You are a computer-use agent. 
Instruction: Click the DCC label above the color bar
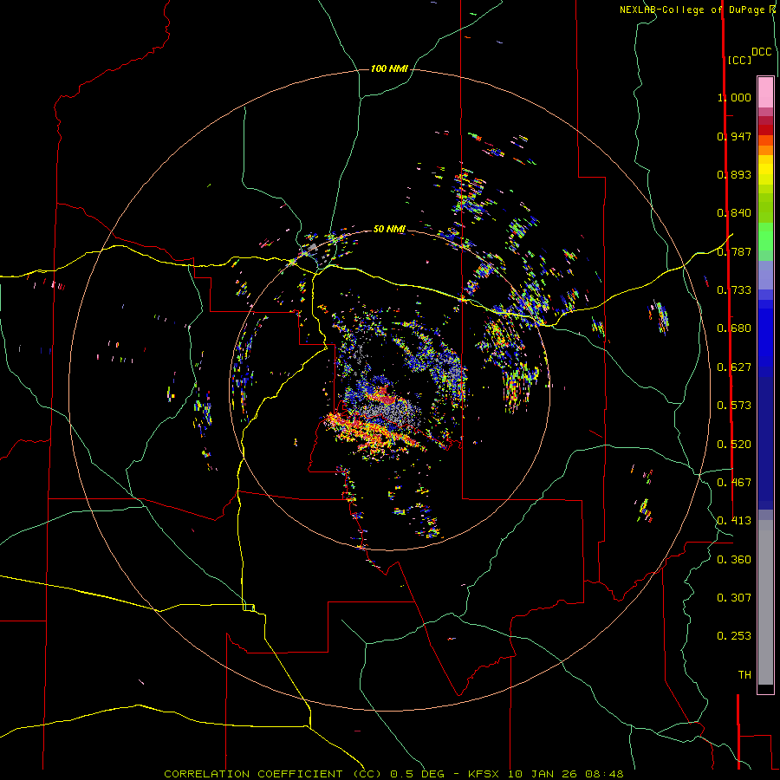(x=761, y=52)
